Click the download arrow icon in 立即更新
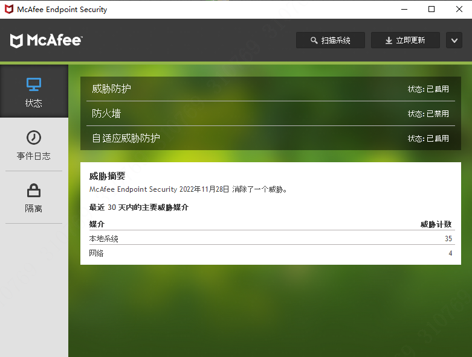Screen dimensions: 472x357 389,40
